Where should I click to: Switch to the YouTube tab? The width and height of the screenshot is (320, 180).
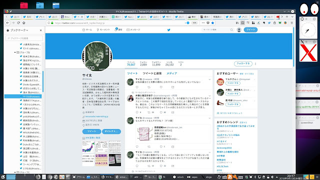tap(278, 16)
